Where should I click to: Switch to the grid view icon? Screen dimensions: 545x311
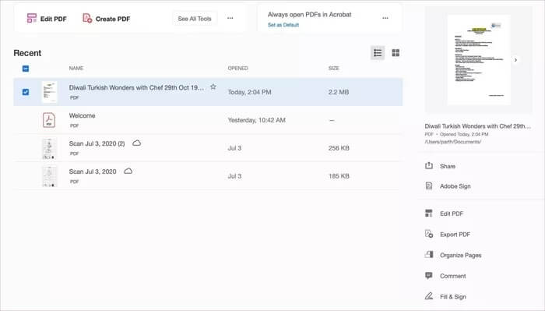pyautogui.click(x=396, y=53)
